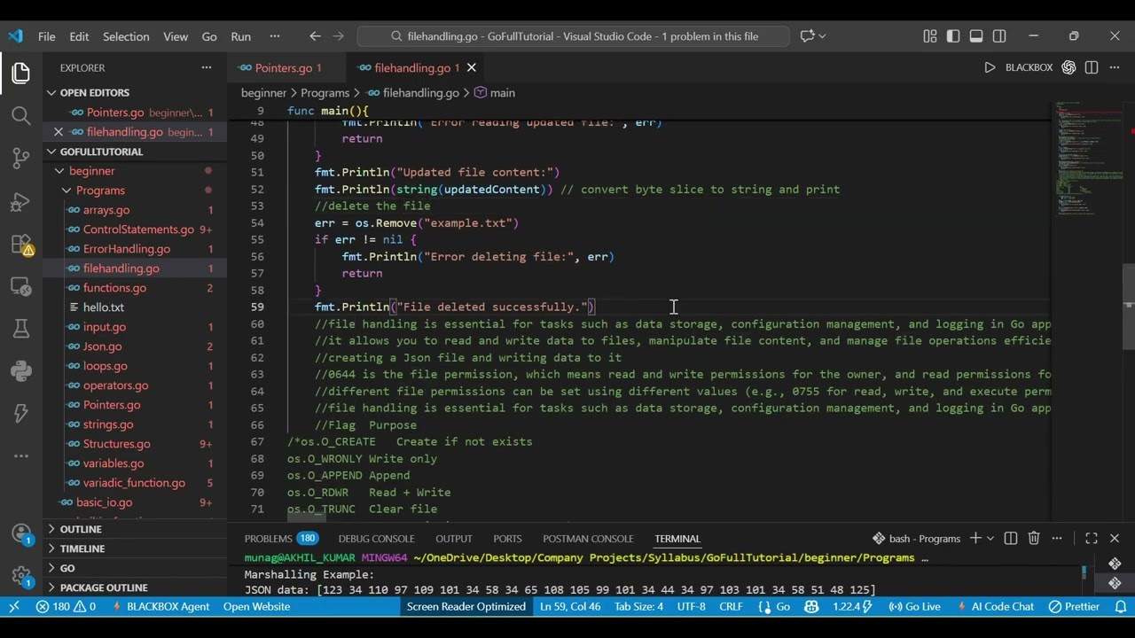Image resolution: width=1135 pixels, height=638 pixels.
Task: Click the BLACKBOX button in editor toolbar
Action: [1029, 67]
